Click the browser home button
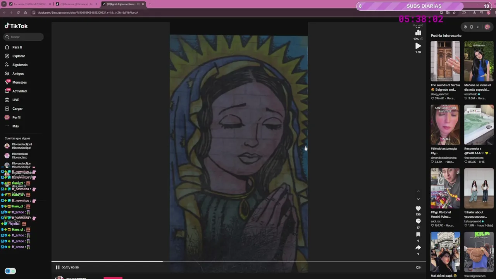Image resolution: width=496 pixels, height=279 pixels. pos(26,12)
